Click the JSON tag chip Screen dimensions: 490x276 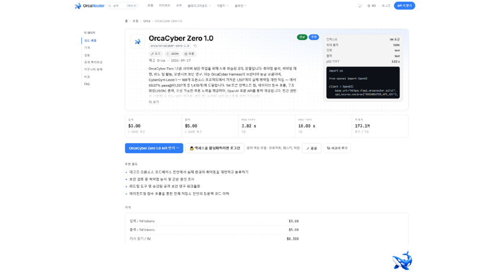coord(172,54)
